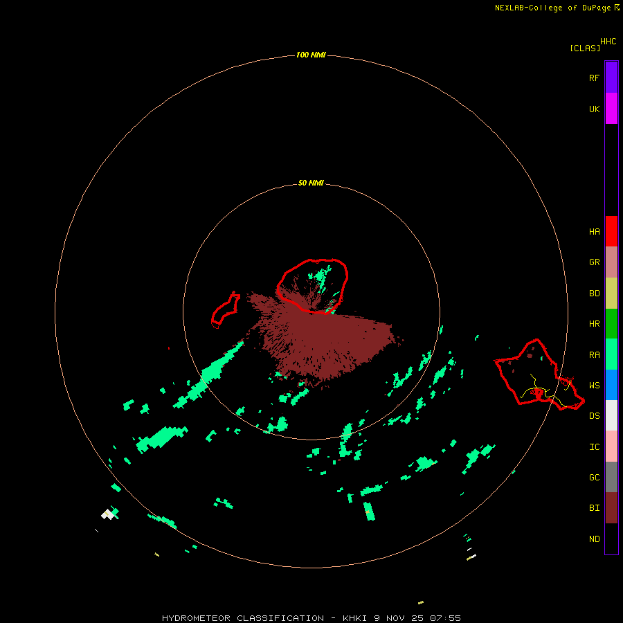The width and height of the screenshot is (623, 623).
Task: Pick the RA mint green legend swatch
Action: point(611,354)
